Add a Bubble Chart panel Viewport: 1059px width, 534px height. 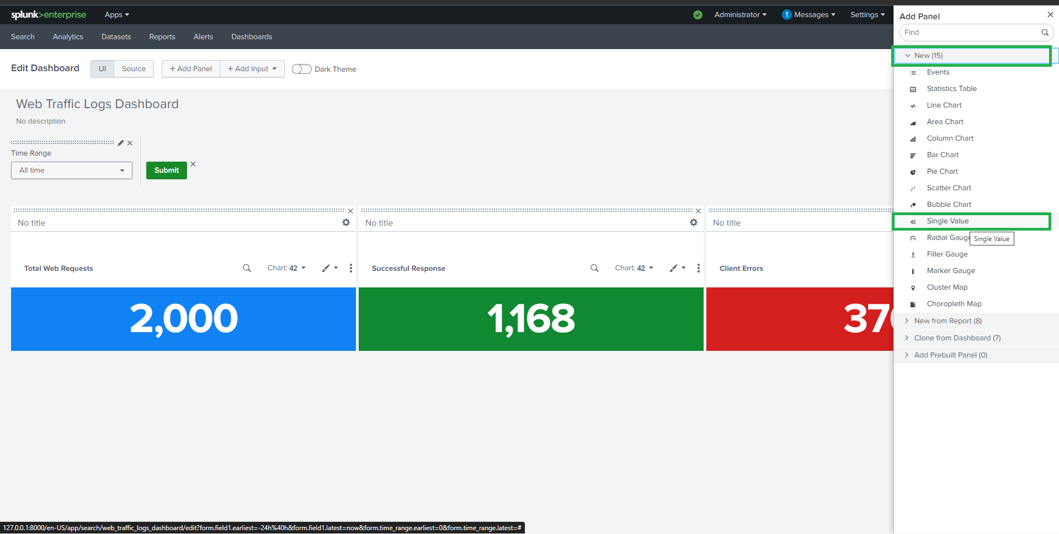(x=949, y=205)
